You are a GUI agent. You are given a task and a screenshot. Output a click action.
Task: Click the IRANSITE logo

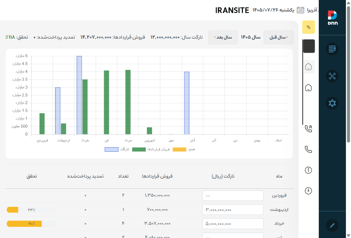[232, 10]
